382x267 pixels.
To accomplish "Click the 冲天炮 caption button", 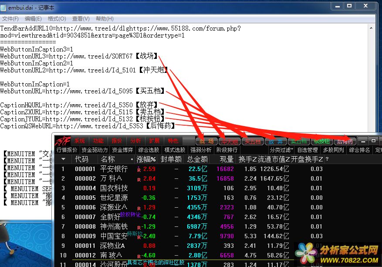I will (230, 141).
